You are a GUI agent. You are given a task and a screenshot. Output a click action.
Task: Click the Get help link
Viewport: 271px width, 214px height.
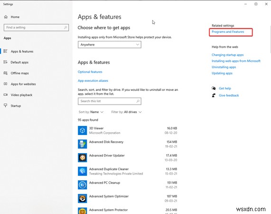(225, 88)
